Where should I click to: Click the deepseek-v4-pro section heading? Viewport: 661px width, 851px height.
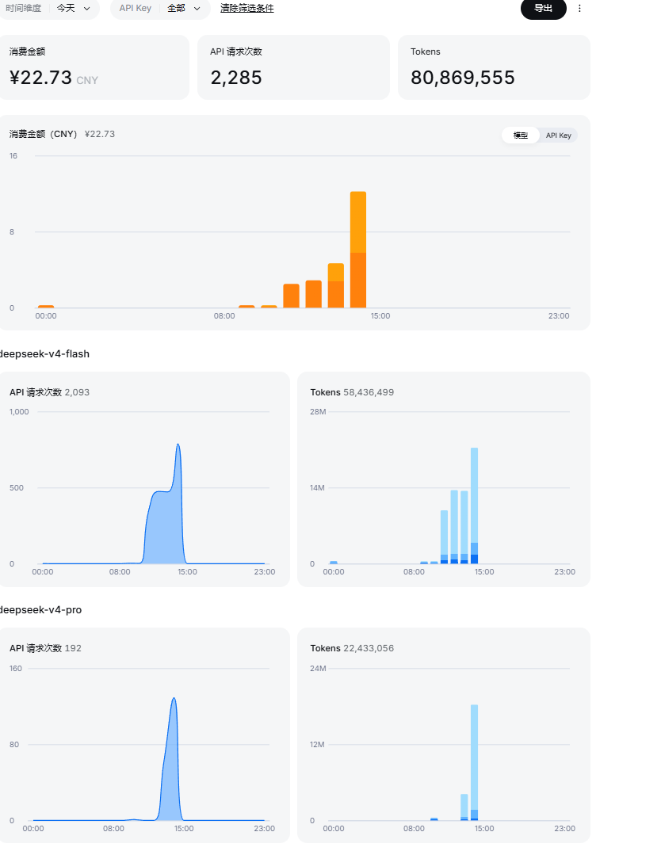(40, 610)
